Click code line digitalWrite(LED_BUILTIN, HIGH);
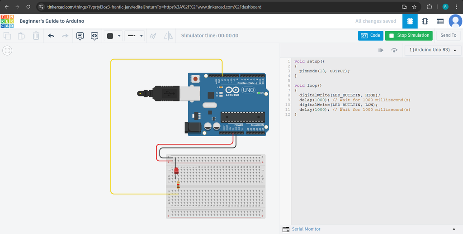Screen dimensions: 463x234 pos(340,95)
